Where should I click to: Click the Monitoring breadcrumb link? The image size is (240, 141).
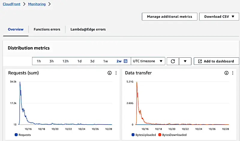click(37, 4)
